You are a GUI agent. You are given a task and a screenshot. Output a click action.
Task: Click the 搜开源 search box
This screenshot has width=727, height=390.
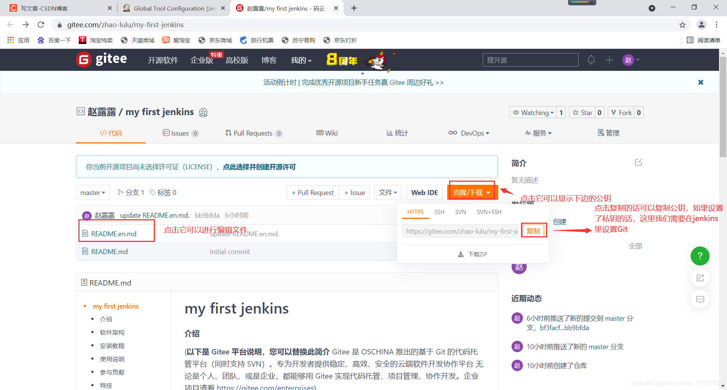tap(530, 60)
